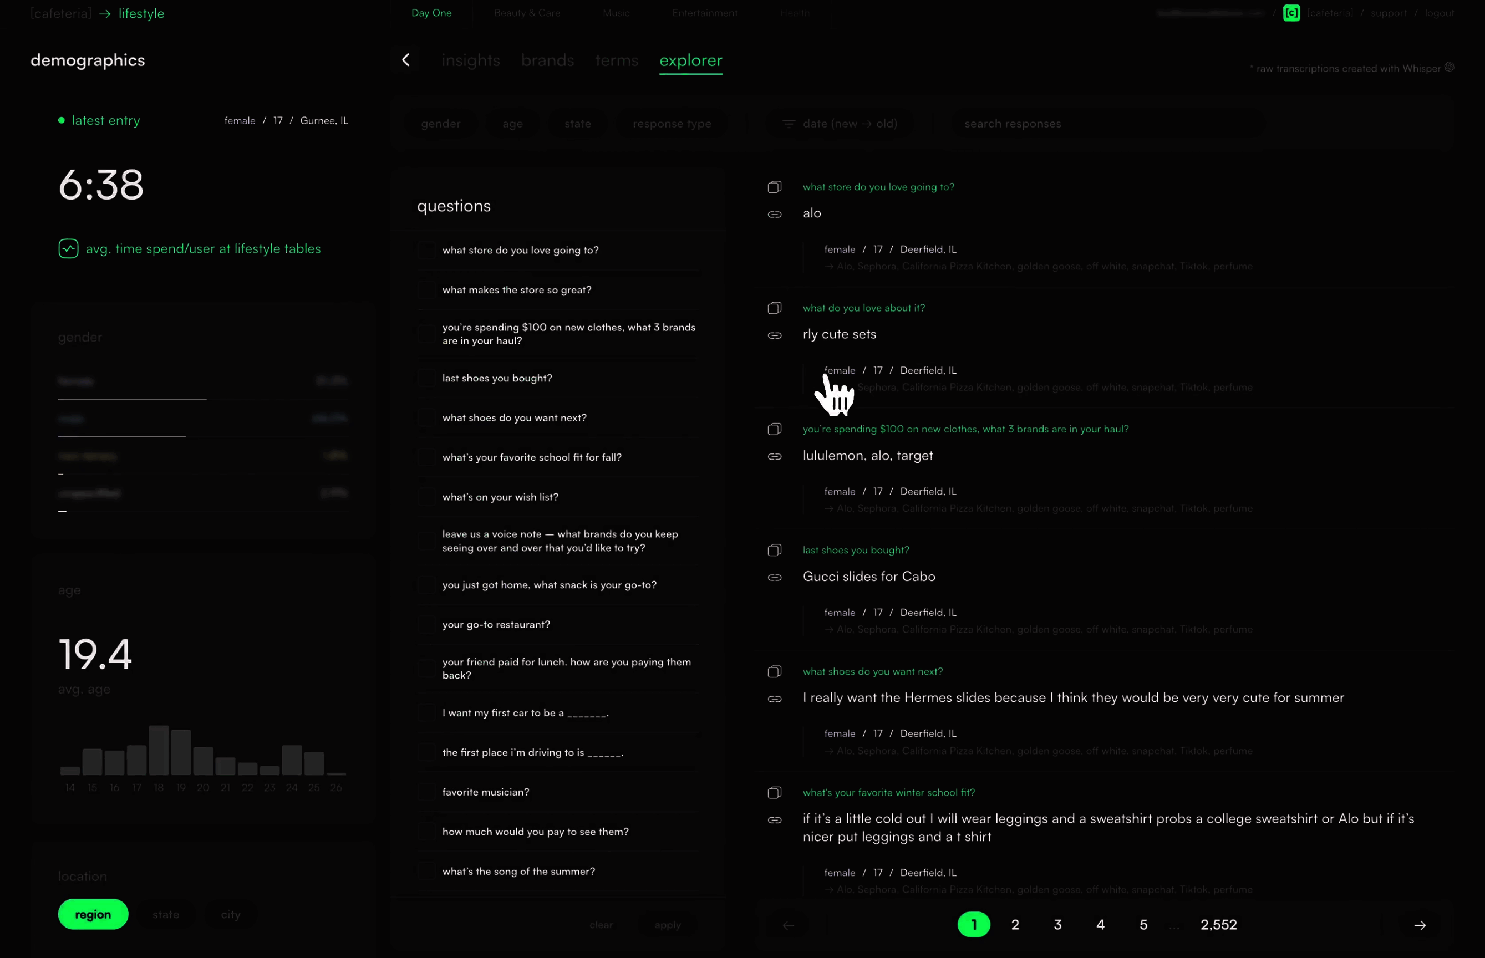
Task: Click link icon beside 'Gucci slides for Cabo'
Action: [x=774, y=577]
